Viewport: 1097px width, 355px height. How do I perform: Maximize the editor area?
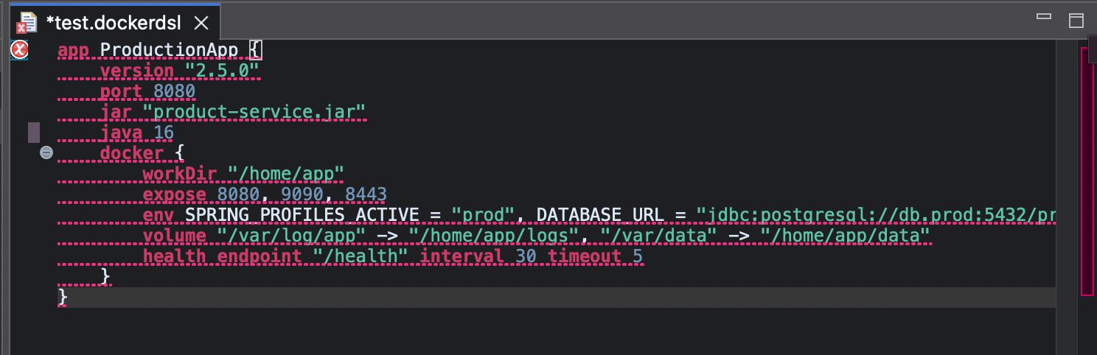1076,21
